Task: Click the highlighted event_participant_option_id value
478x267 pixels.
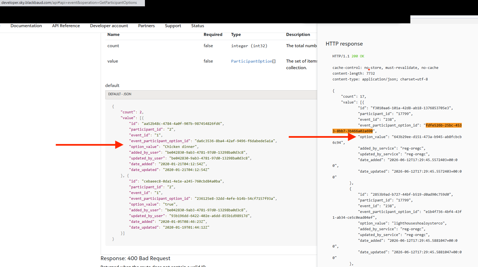Action: (x=397, y=128)
